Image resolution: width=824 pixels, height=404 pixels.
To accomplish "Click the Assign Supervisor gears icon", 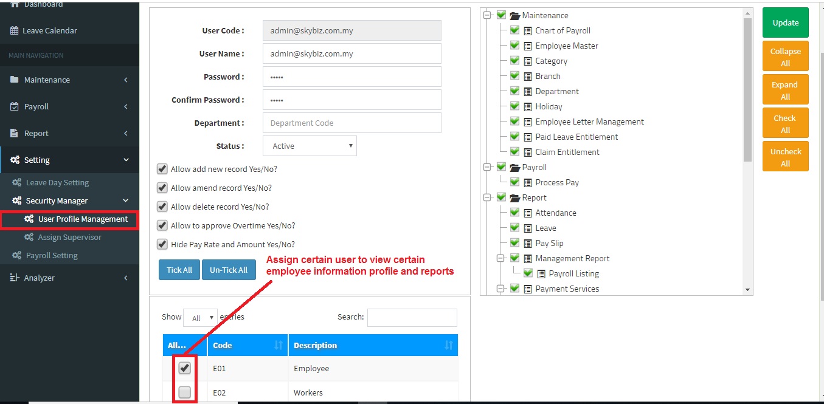I will pos(29,238).
